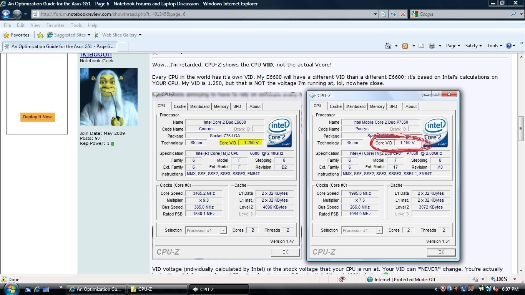Screen dimensions: 525x295
Task: Click the green Rep Power indicator
Action: point(113,144)
